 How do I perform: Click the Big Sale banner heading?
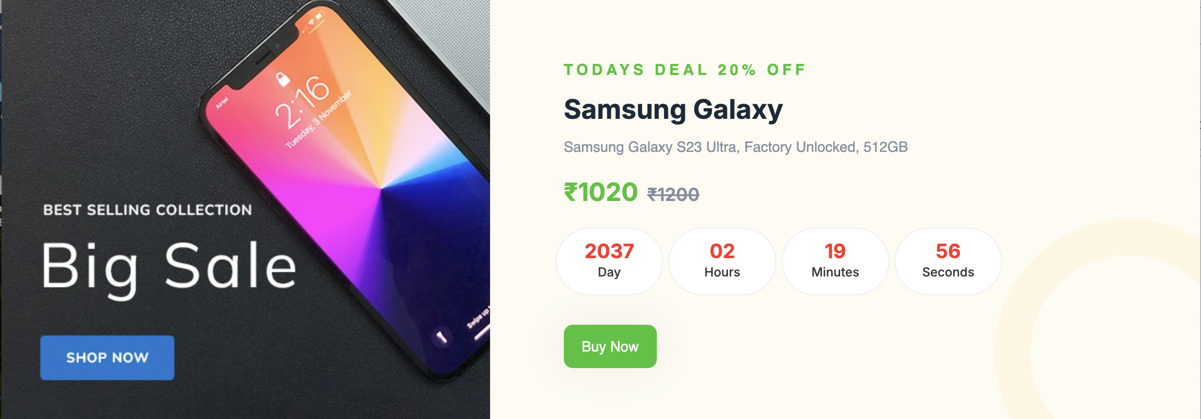169,267
